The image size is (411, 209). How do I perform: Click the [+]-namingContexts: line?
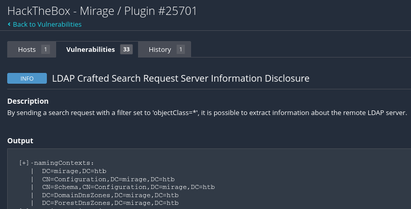point(56,163)
